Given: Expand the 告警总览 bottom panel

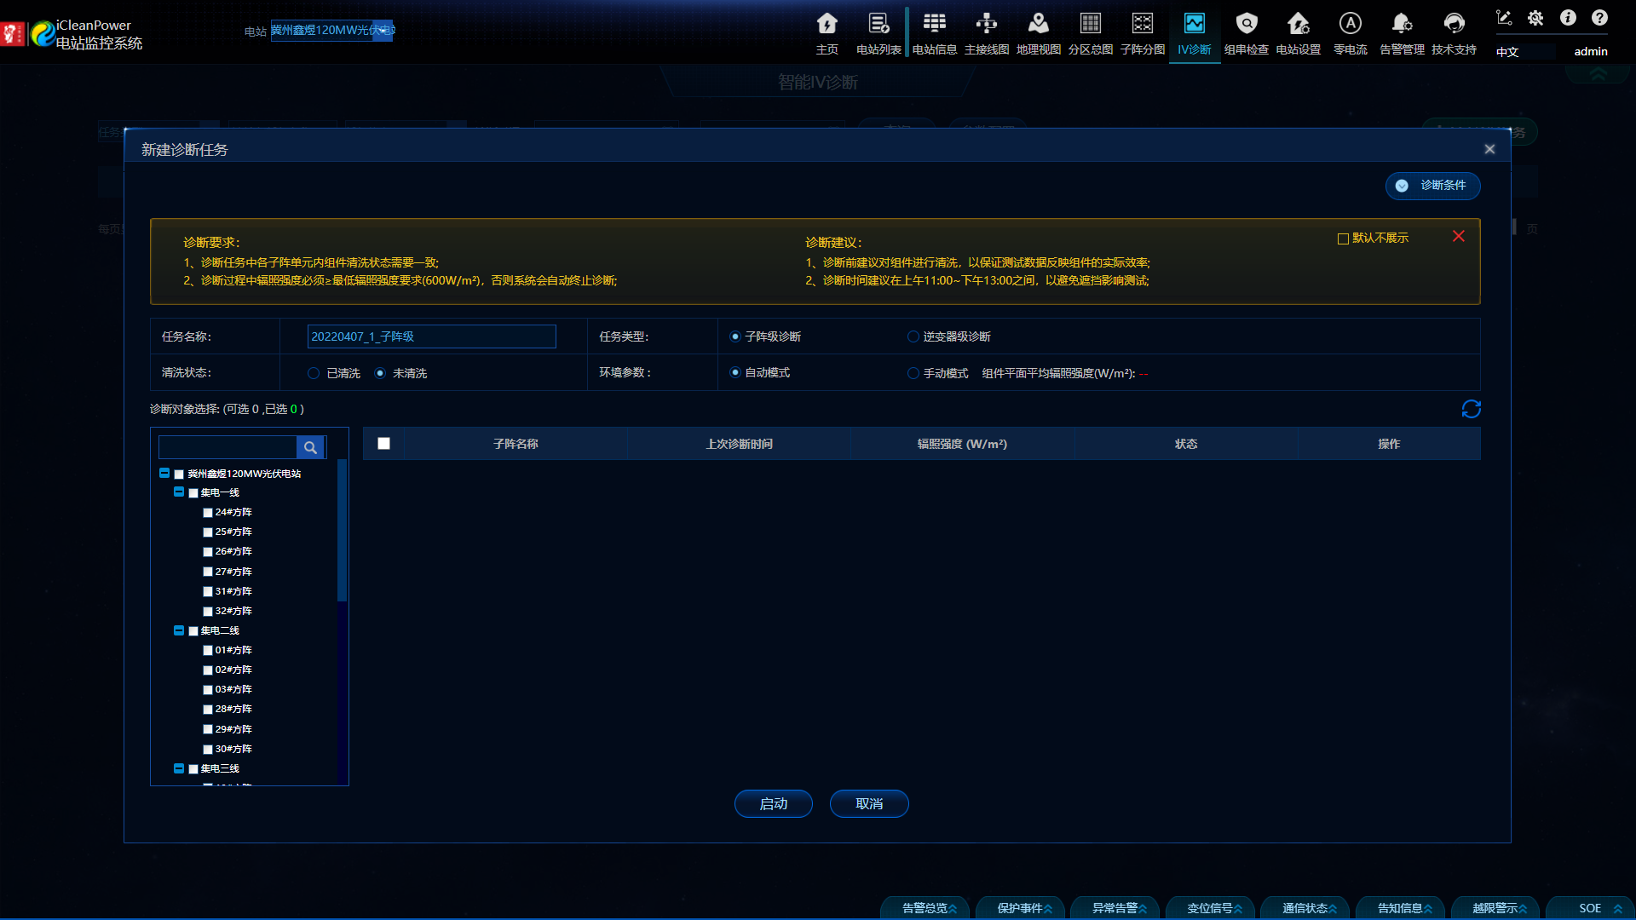Looking at the screenshot, I should [x=927, y=908].
